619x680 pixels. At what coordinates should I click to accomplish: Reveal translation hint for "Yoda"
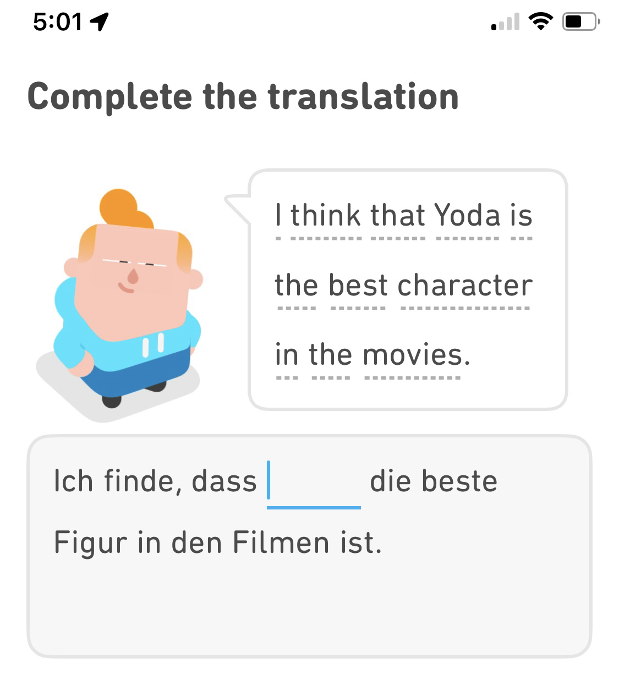[x=467, y=215]
